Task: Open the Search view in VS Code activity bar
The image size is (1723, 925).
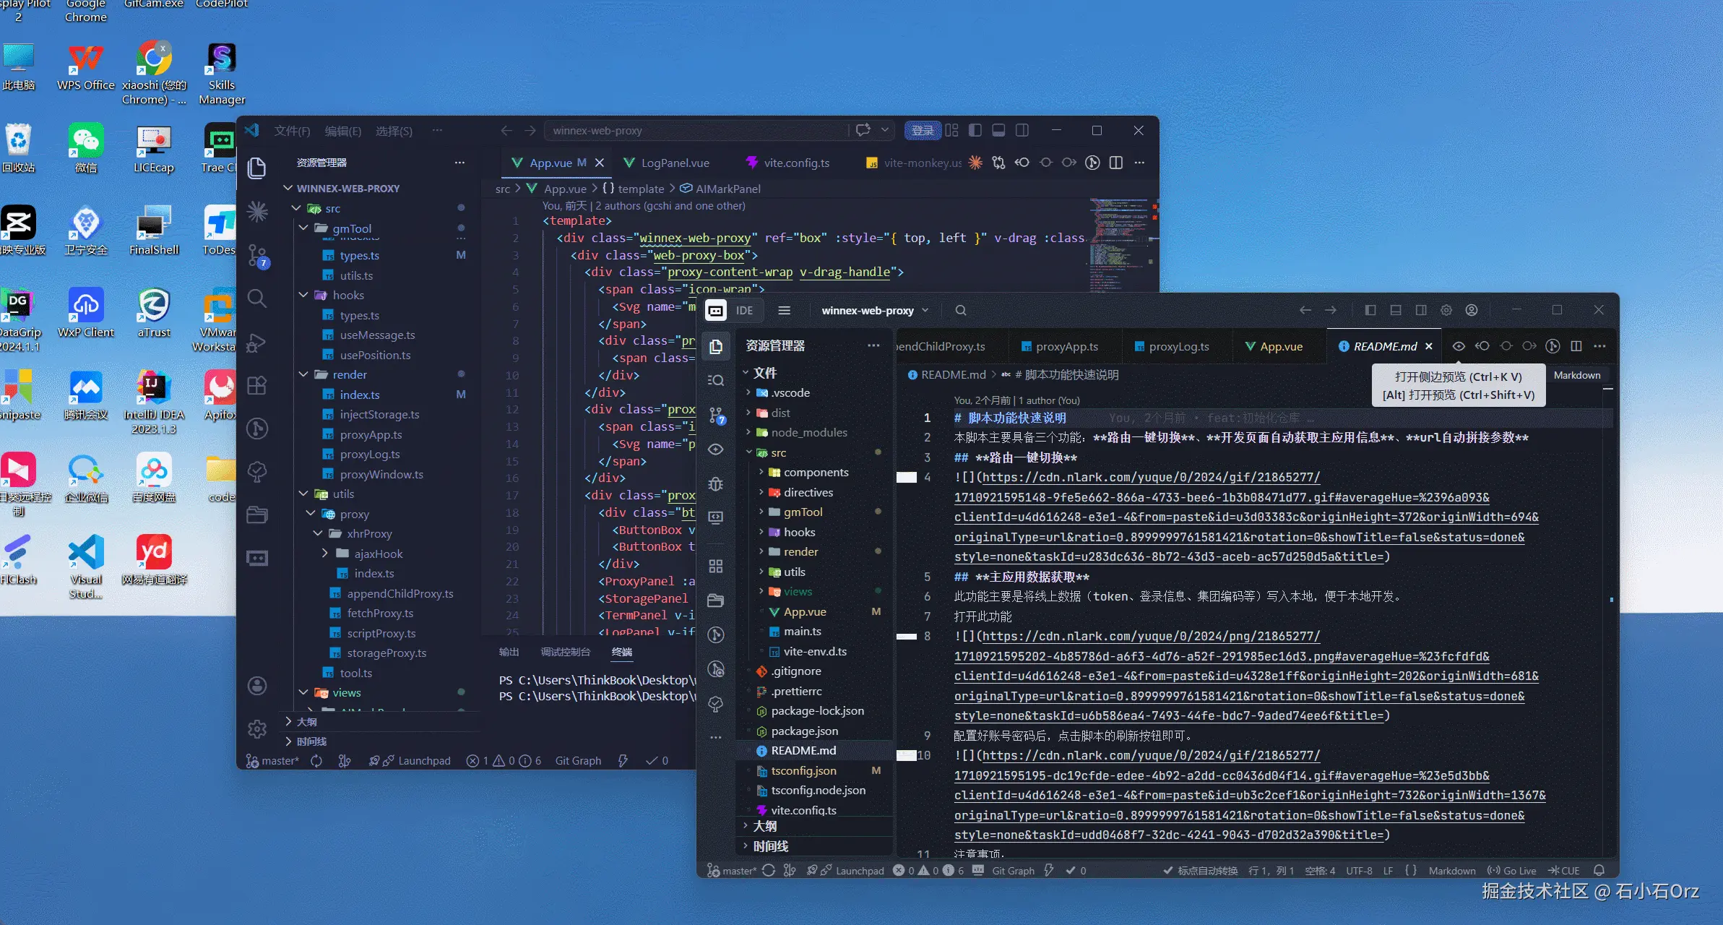Action: tap(257, 298)
